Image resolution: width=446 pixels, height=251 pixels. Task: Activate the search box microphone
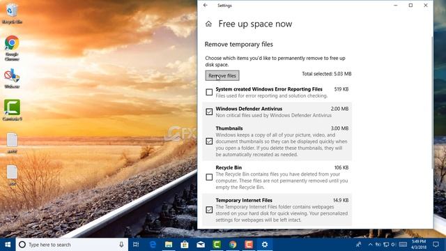121,245
